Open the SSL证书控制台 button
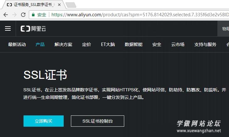 point(98,121)
